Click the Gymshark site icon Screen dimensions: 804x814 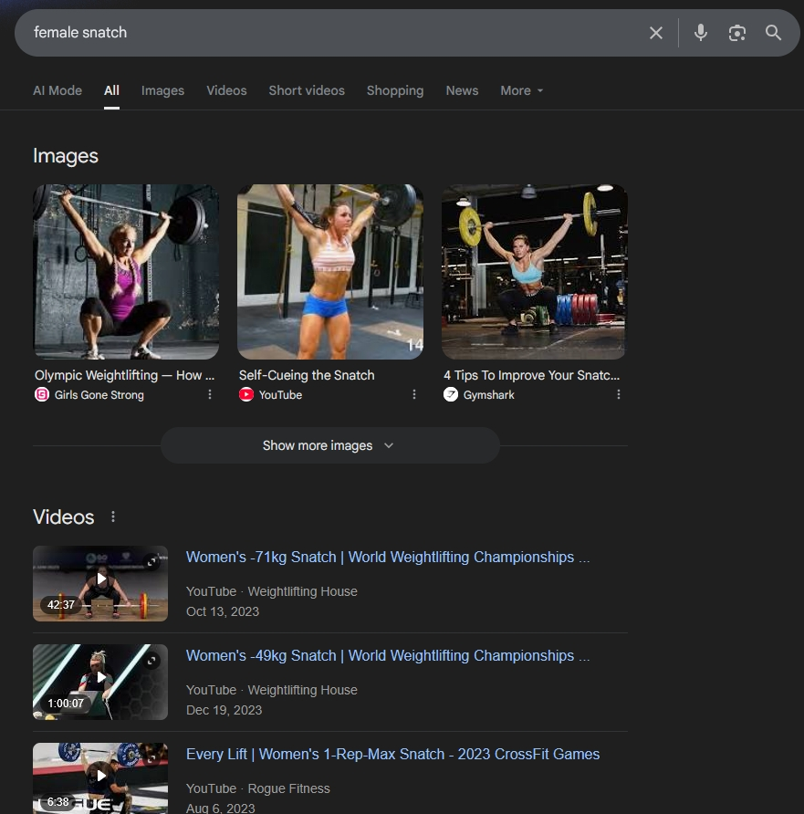451,394
